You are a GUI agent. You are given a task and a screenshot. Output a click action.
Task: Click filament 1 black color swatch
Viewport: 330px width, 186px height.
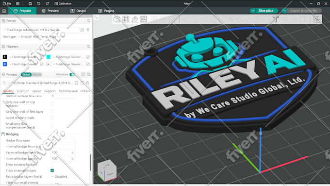[x=5, y=57]
